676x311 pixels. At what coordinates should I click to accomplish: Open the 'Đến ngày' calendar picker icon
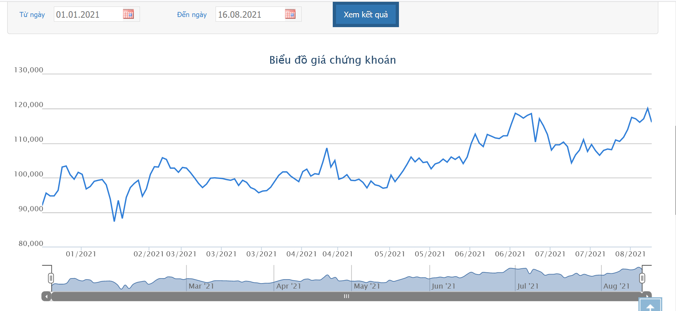click(x=290, y=14)
